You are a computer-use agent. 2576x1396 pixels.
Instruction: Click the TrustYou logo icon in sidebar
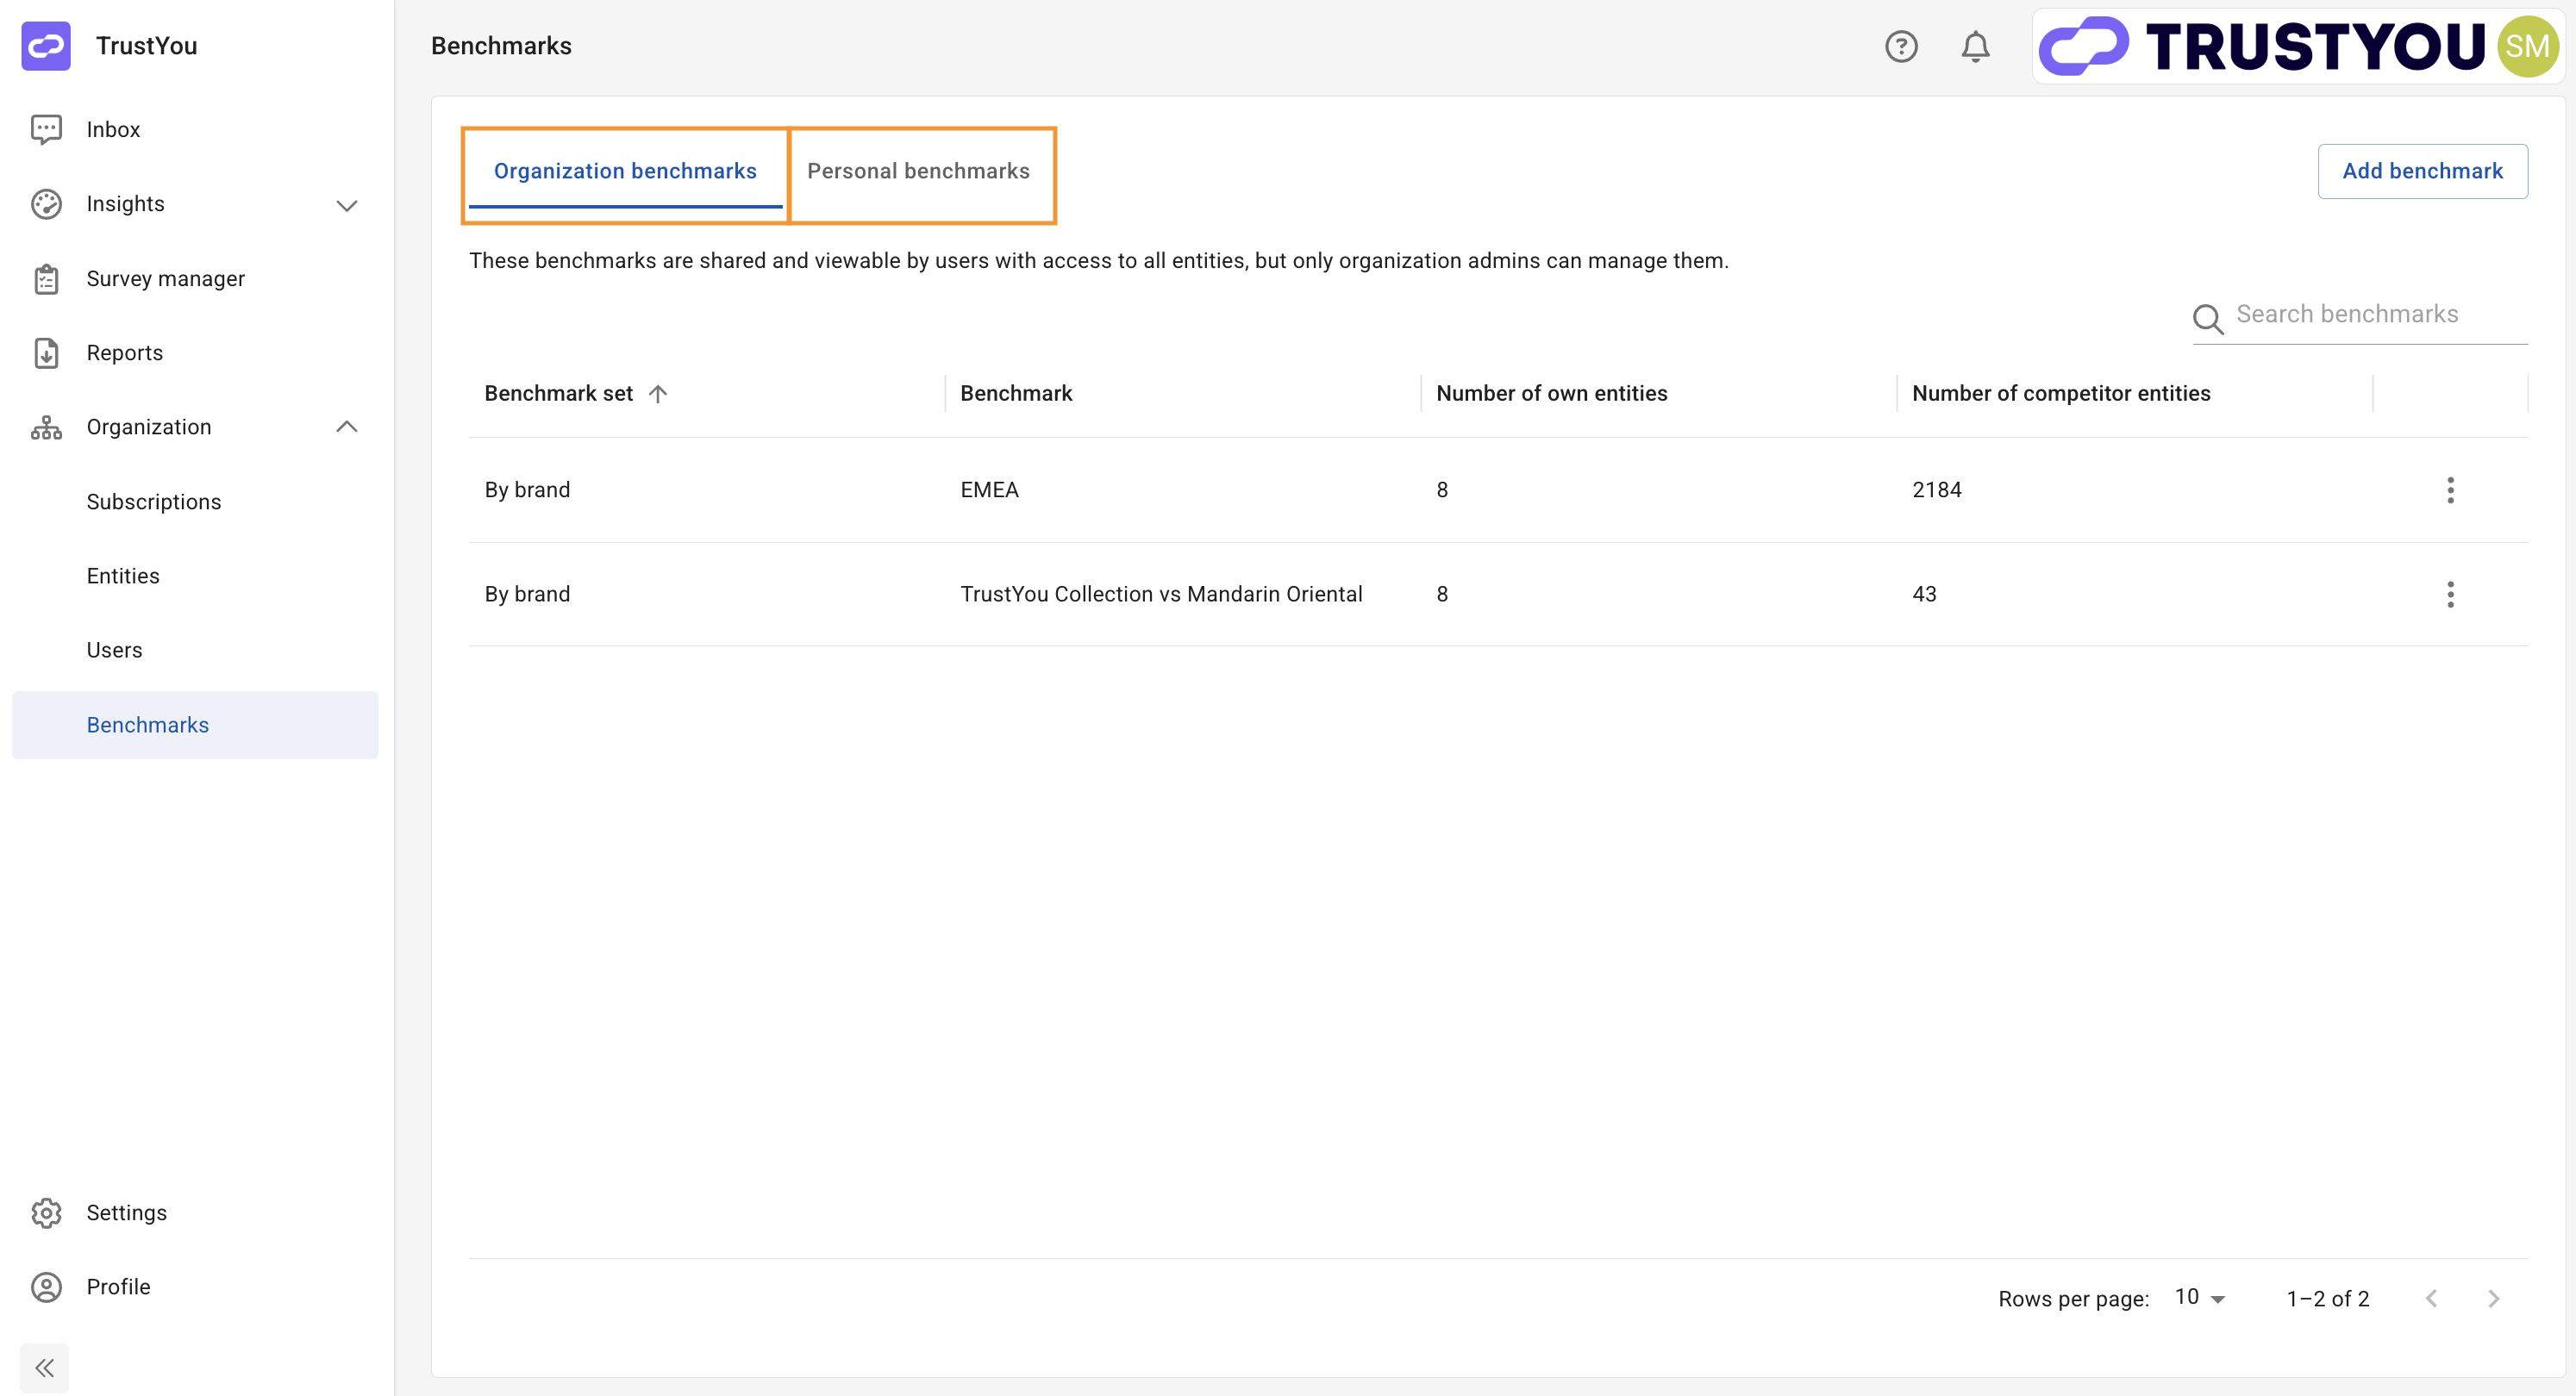pyautogui.click(x=46, y=46)
